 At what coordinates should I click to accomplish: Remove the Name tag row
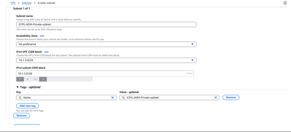point(231,98)
